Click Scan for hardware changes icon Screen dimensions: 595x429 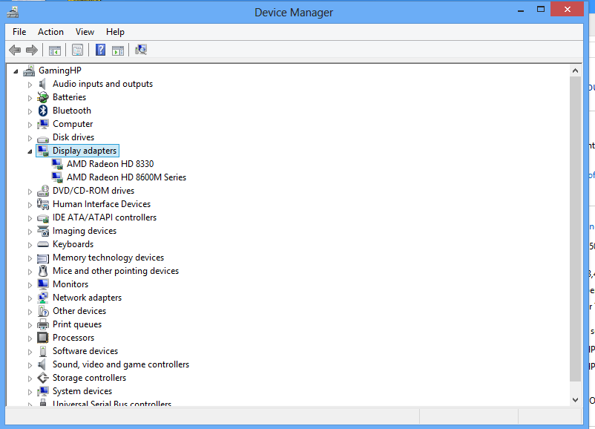point(141,50)
